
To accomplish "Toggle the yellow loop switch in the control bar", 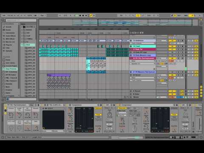I will 138,15.
